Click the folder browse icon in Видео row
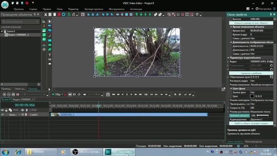 pos(271,62)
